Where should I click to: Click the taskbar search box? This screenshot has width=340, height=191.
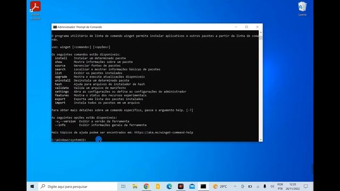(x=78, y=186)
